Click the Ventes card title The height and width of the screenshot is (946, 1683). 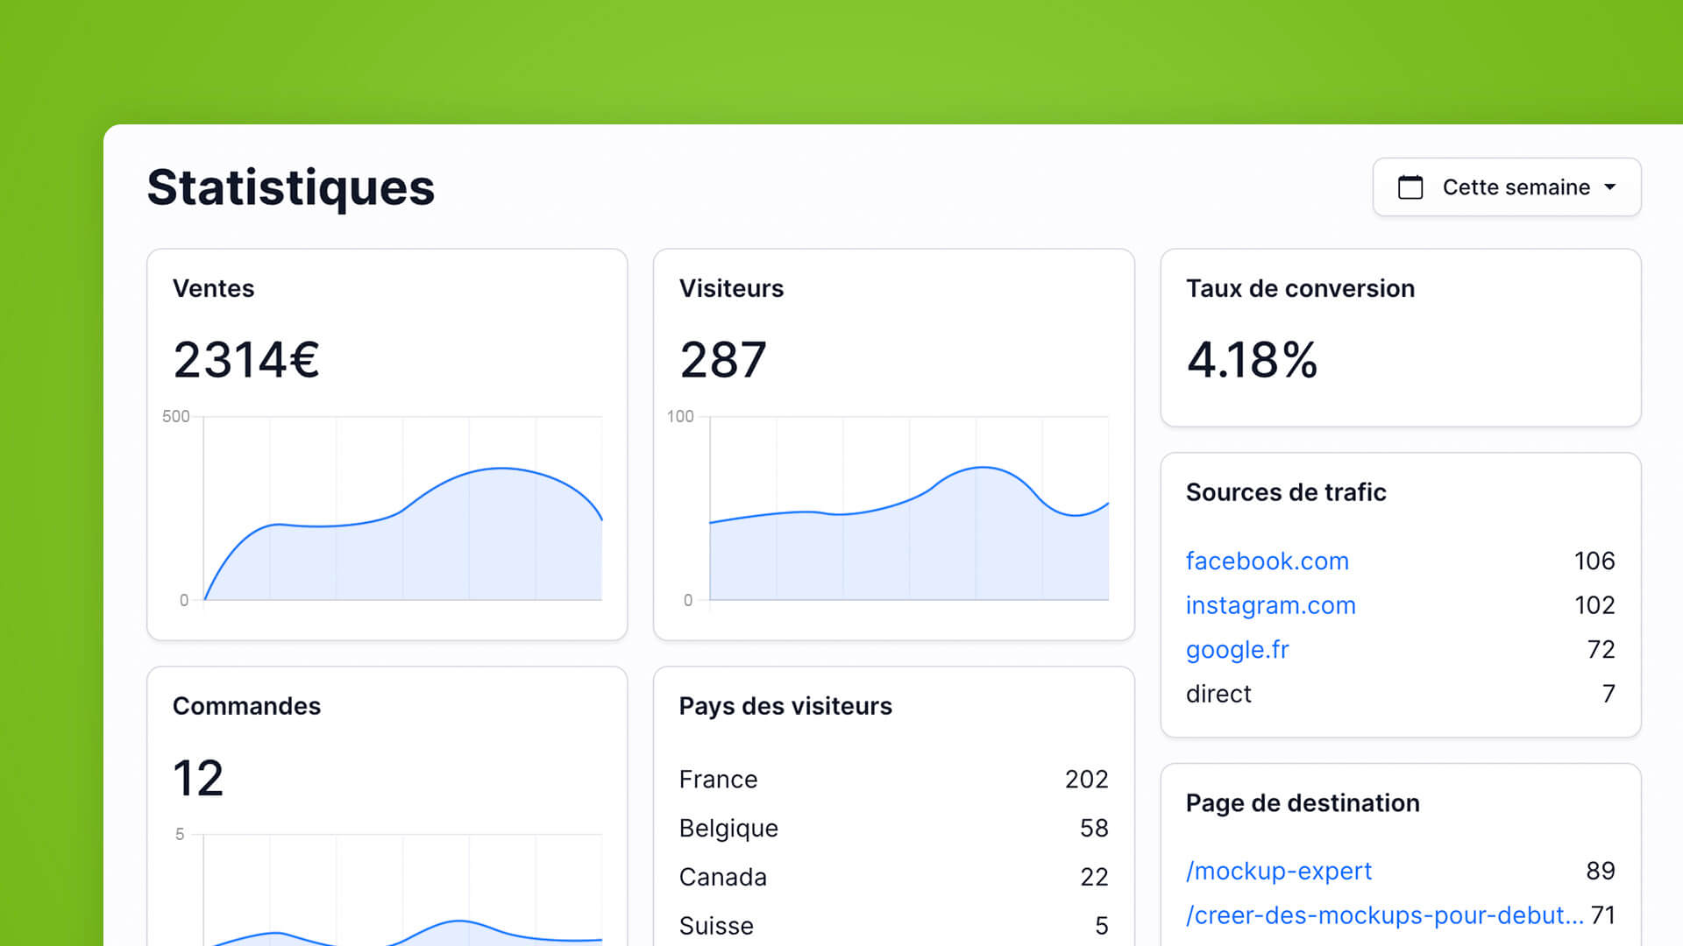coord(214,288)
